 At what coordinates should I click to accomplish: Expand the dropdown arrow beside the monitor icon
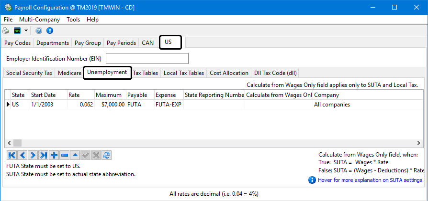[x=26, y=31]
